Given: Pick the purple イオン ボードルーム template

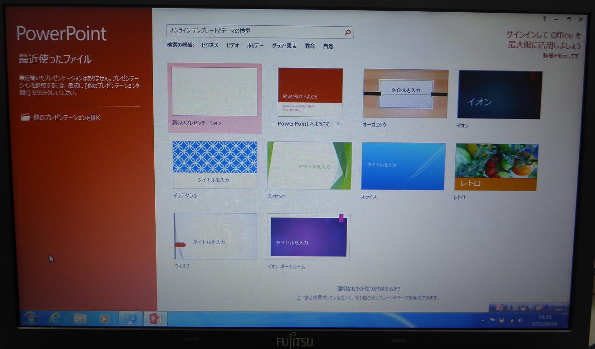Looking at the screenshot, I should (308, 236).
